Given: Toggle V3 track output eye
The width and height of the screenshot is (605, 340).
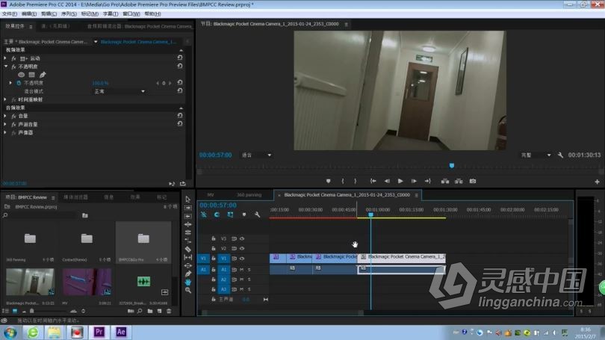Looking at the screenshot, I should 242,239.
